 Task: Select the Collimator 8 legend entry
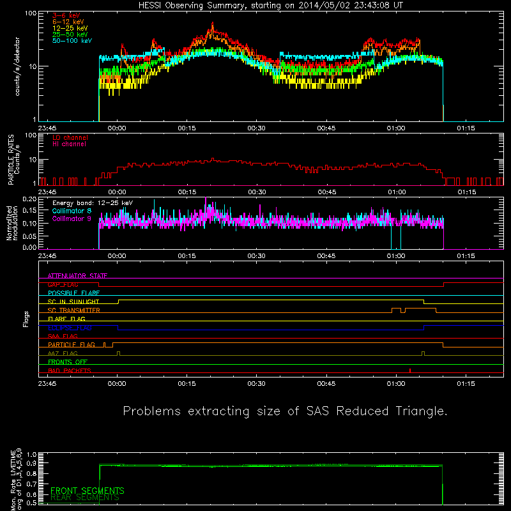(x=72, y=211)
